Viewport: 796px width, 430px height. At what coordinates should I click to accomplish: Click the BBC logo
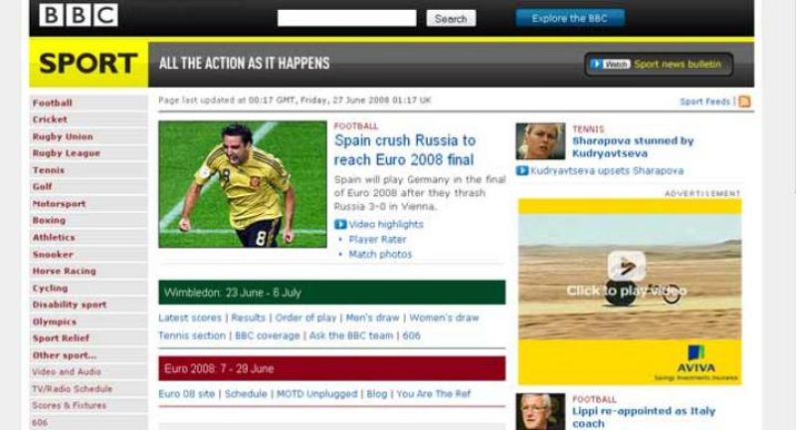click(79, 15)
